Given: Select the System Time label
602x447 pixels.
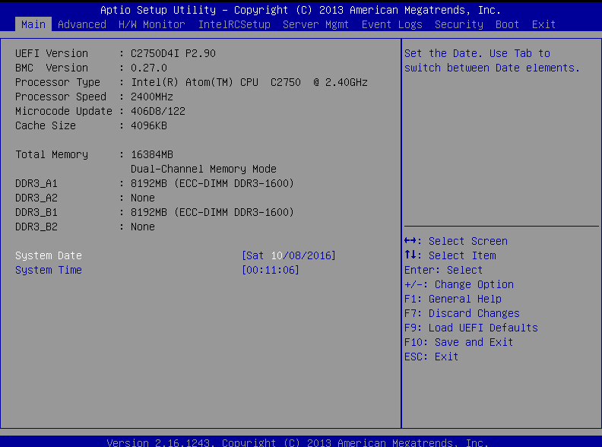Looking at the screenshot, I should (49, 270).
